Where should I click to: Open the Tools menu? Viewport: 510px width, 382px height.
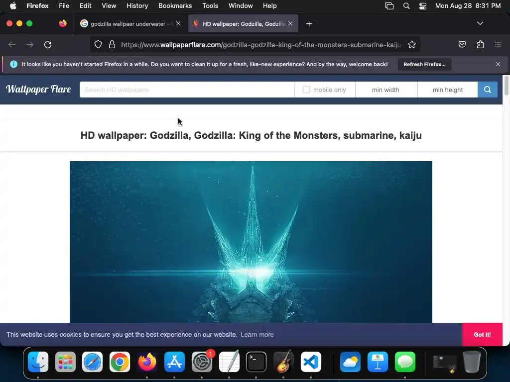pyautogui.click(x=211, y=5)
